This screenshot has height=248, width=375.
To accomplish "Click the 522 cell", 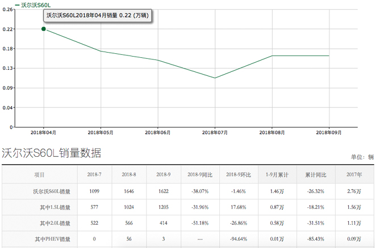I will point(94,223).
